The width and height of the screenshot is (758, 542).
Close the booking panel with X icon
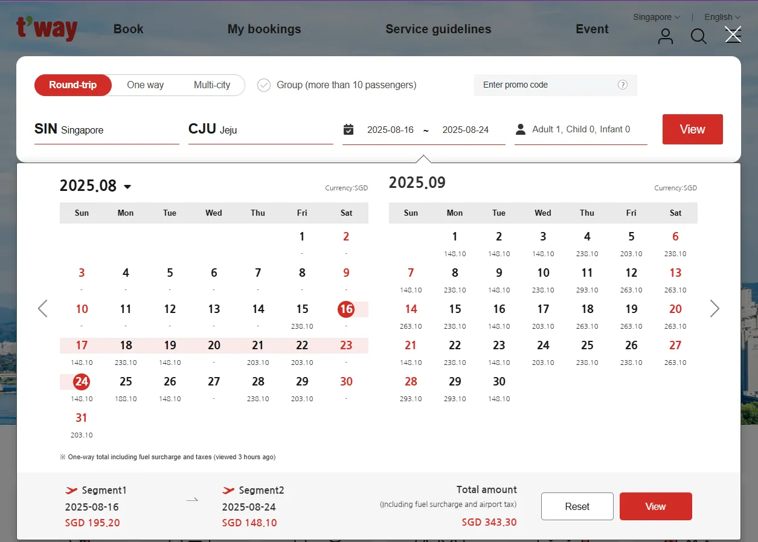pyautogui.click(x=733, y=35)
